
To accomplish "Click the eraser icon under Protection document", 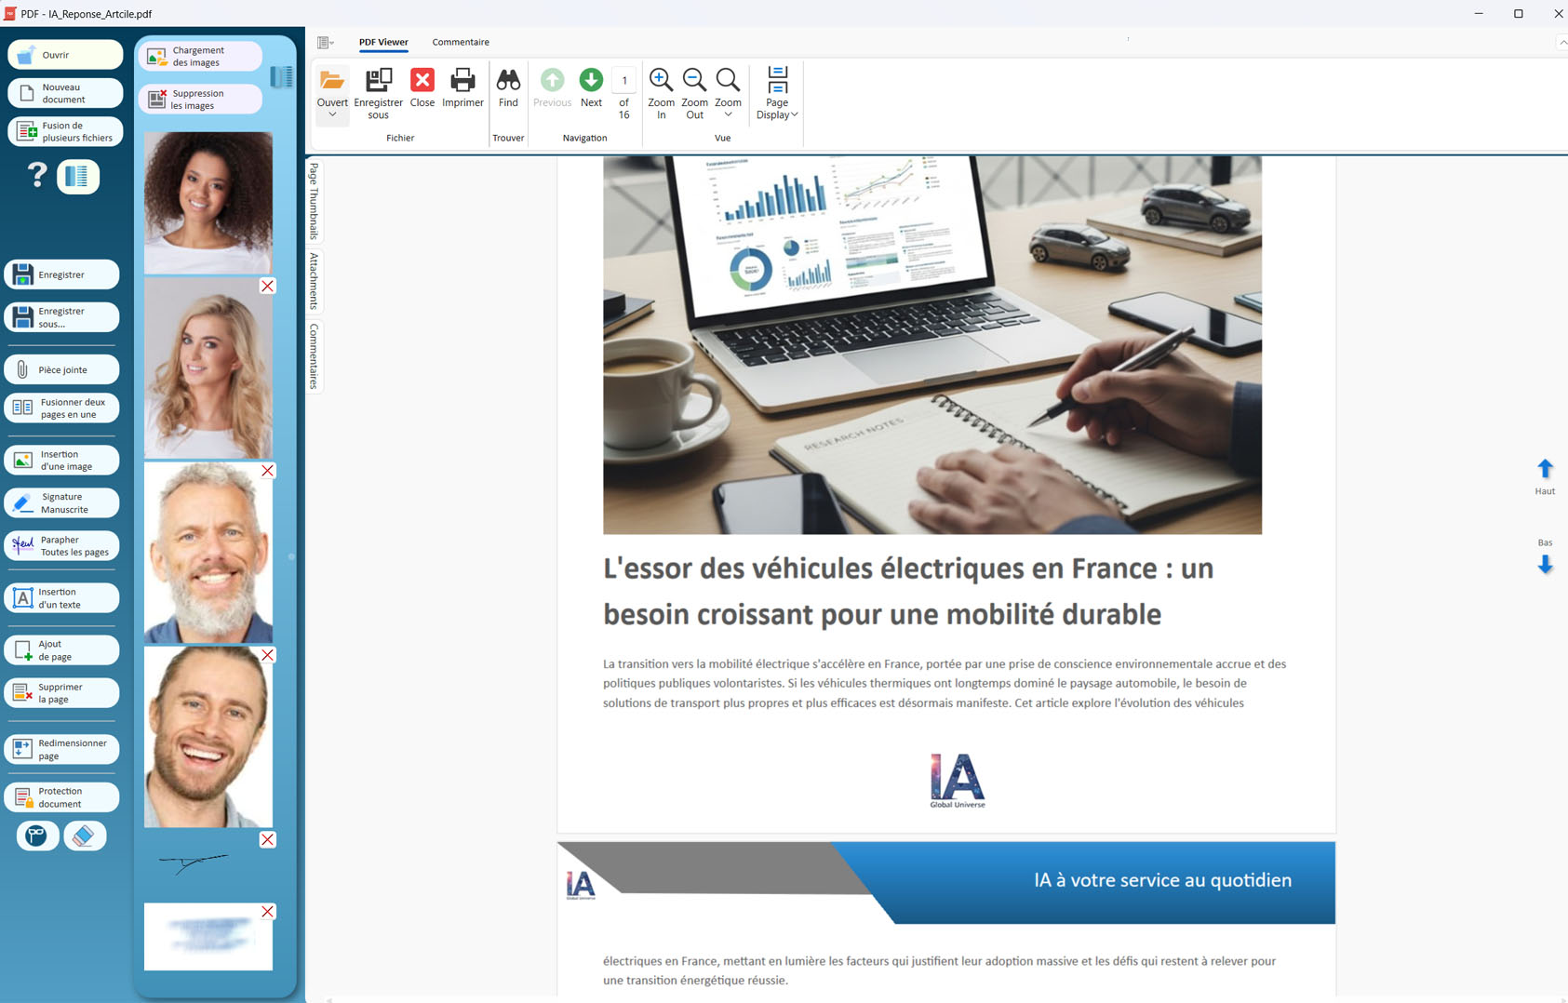I will point(85,836).
